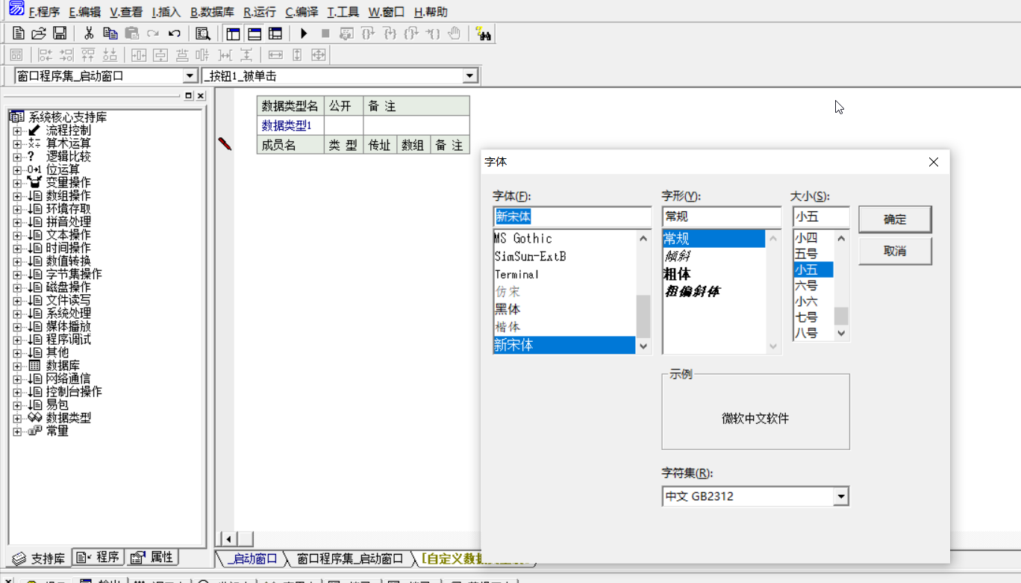Click the first step-debug braces icon
Screen dimensions: 1021x583
[368, 34]
